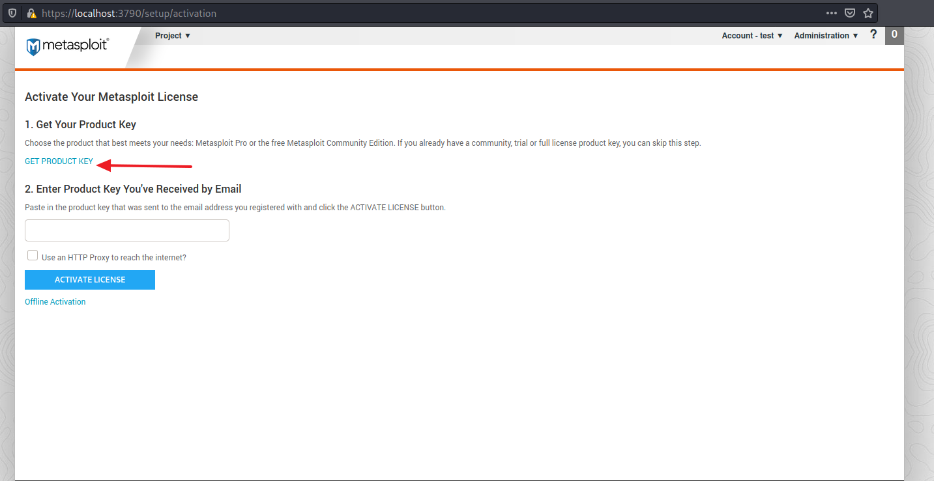Click the 'Activate Your Metasploit License' heading

click(111, 97)
